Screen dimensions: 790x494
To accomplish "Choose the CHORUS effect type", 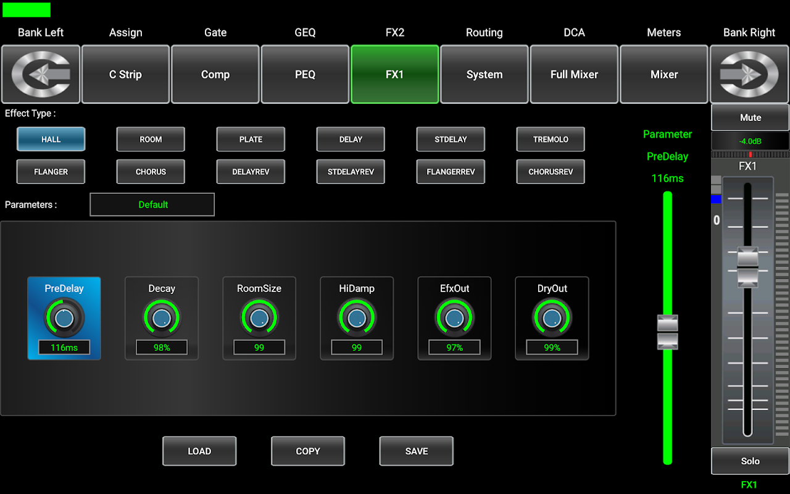I will pos(151,172).
